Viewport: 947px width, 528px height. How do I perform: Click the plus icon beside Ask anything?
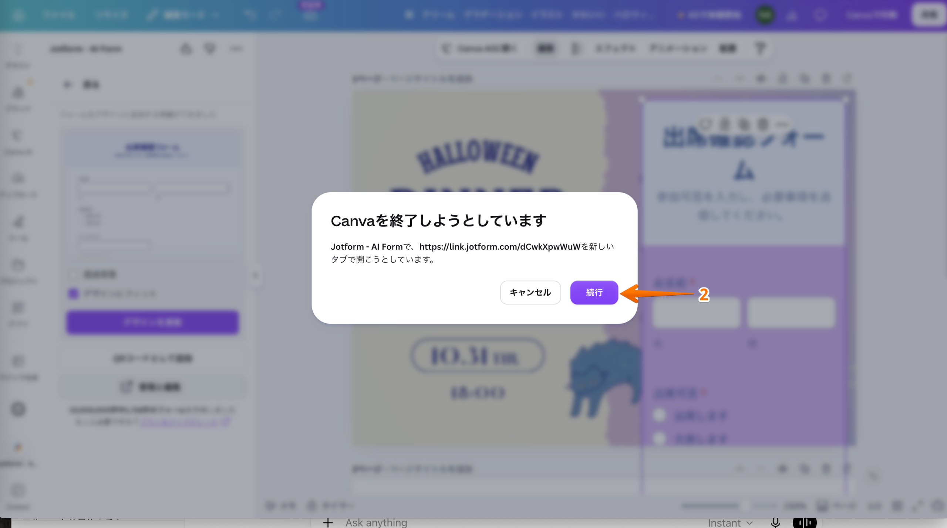pos(328,522)
